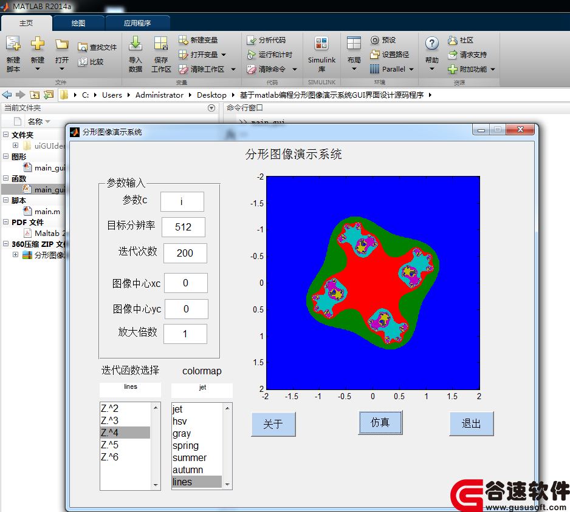Open file using the 打开 folder icon
Image resolution: width=570 pixels, height=512 pixels.
point(62,44)
